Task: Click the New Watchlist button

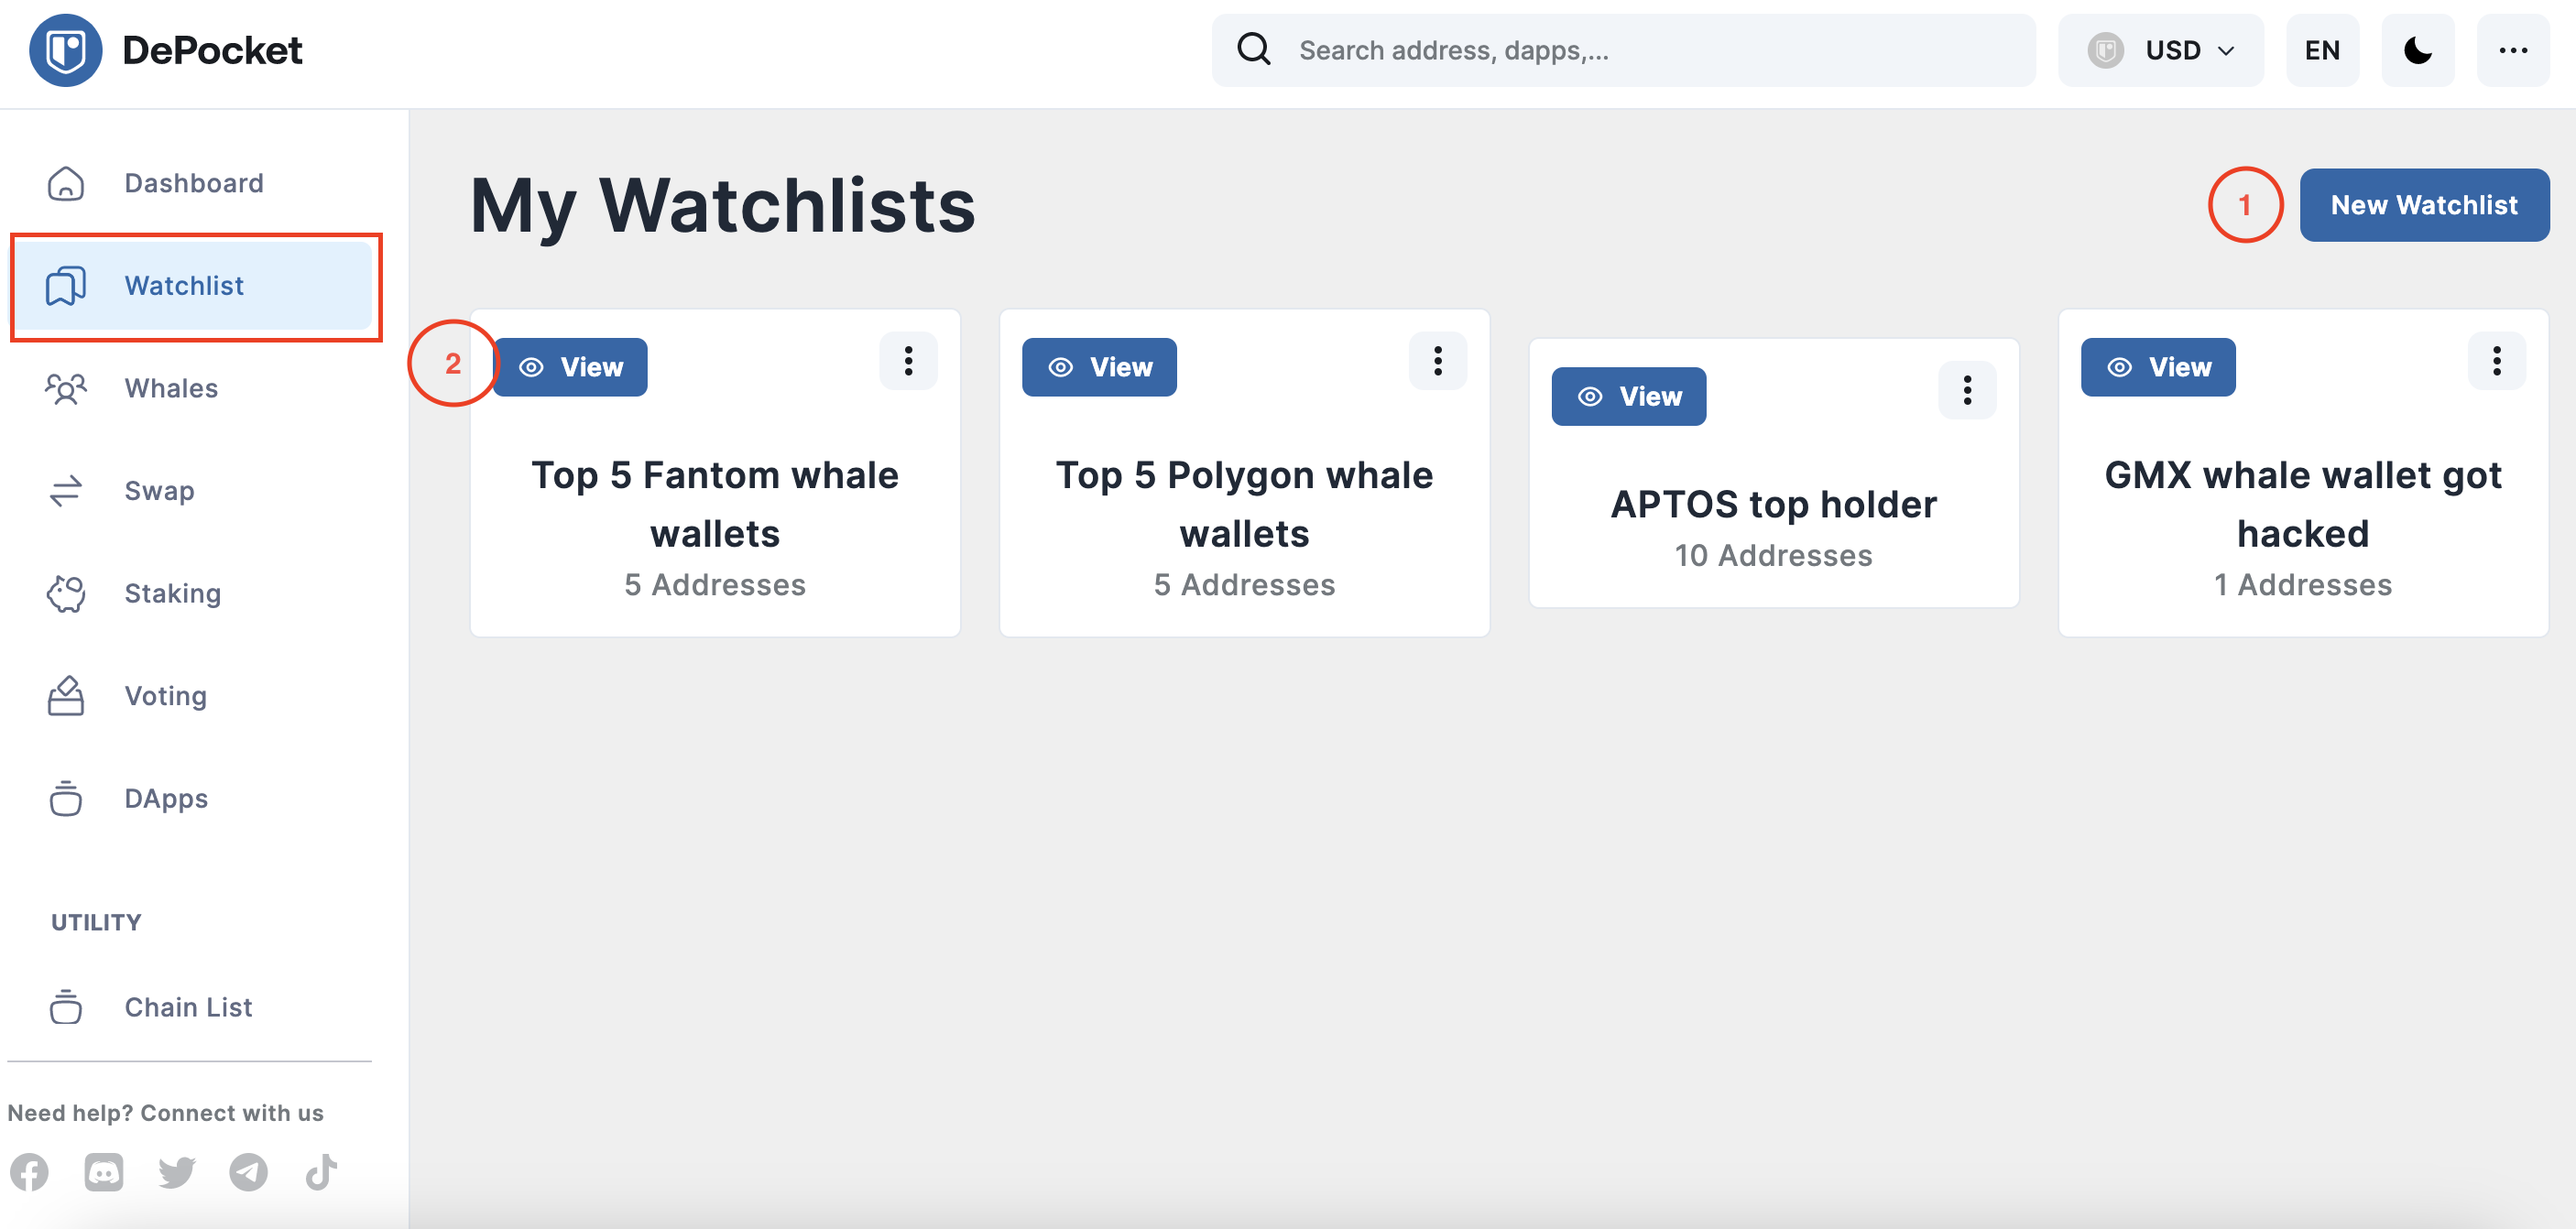Action: coord(2424,205)
